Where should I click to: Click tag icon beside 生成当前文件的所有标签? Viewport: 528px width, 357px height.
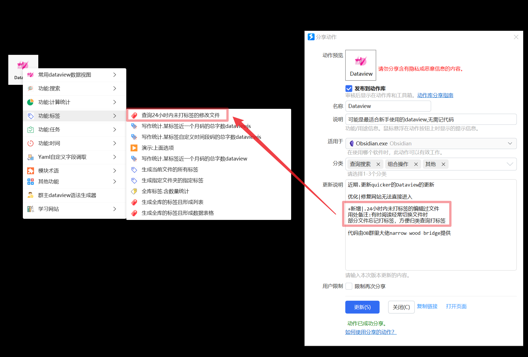tap(134, 170)
